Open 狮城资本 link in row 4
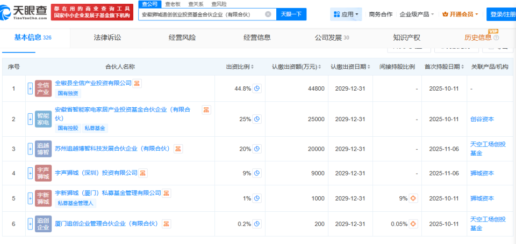 [x=482, y=173]
